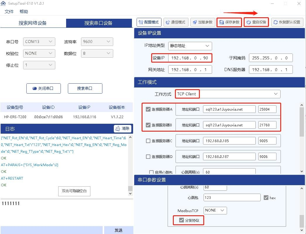Click the 配置模式 button
306x234 pixels.
[x=149, y=22]
